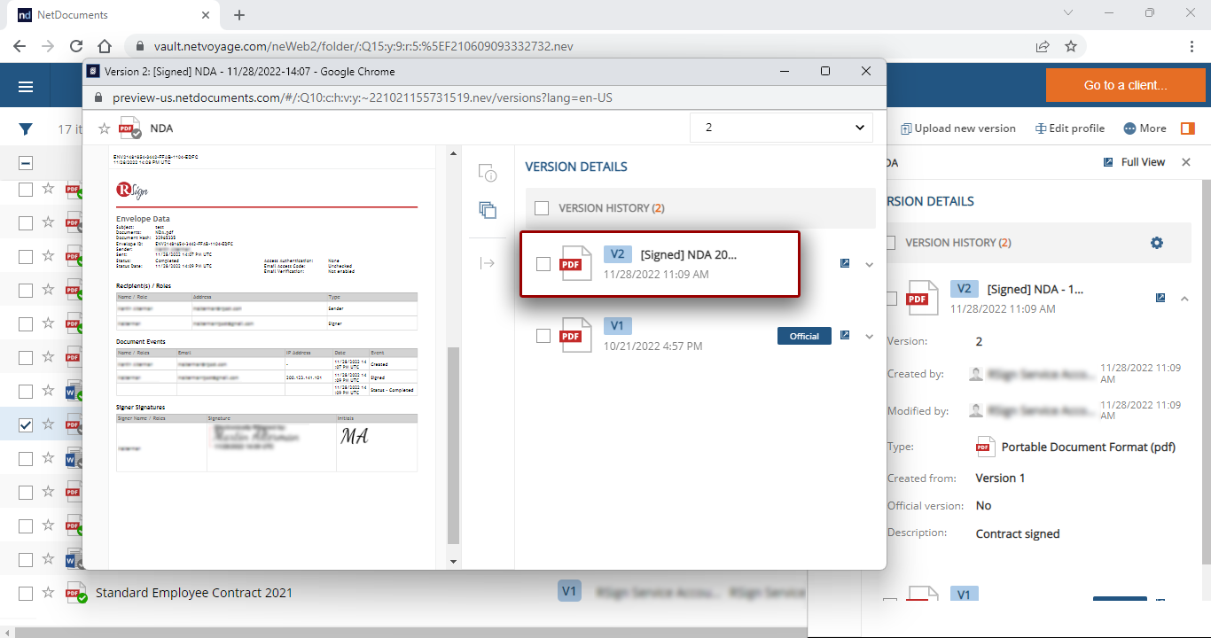Favorite the NDA document with the star
Screen dimensions: 1211x638
click(x=104, y=128)
